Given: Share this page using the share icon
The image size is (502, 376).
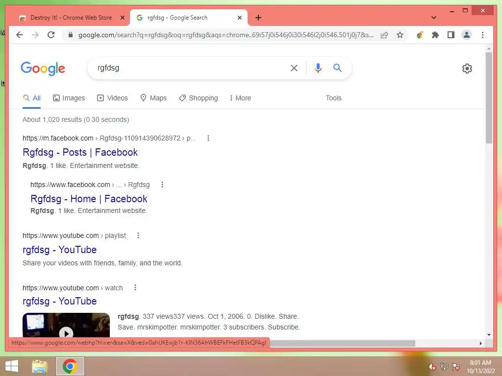Looking at the screenshot, I should pos(384,35).
